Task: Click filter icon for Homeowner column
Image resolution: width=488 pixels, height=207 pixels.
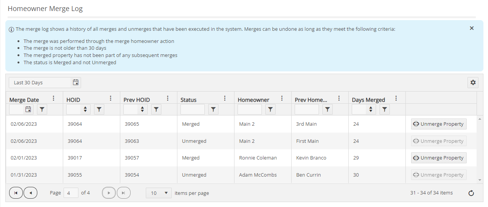Action: point(270,109)
